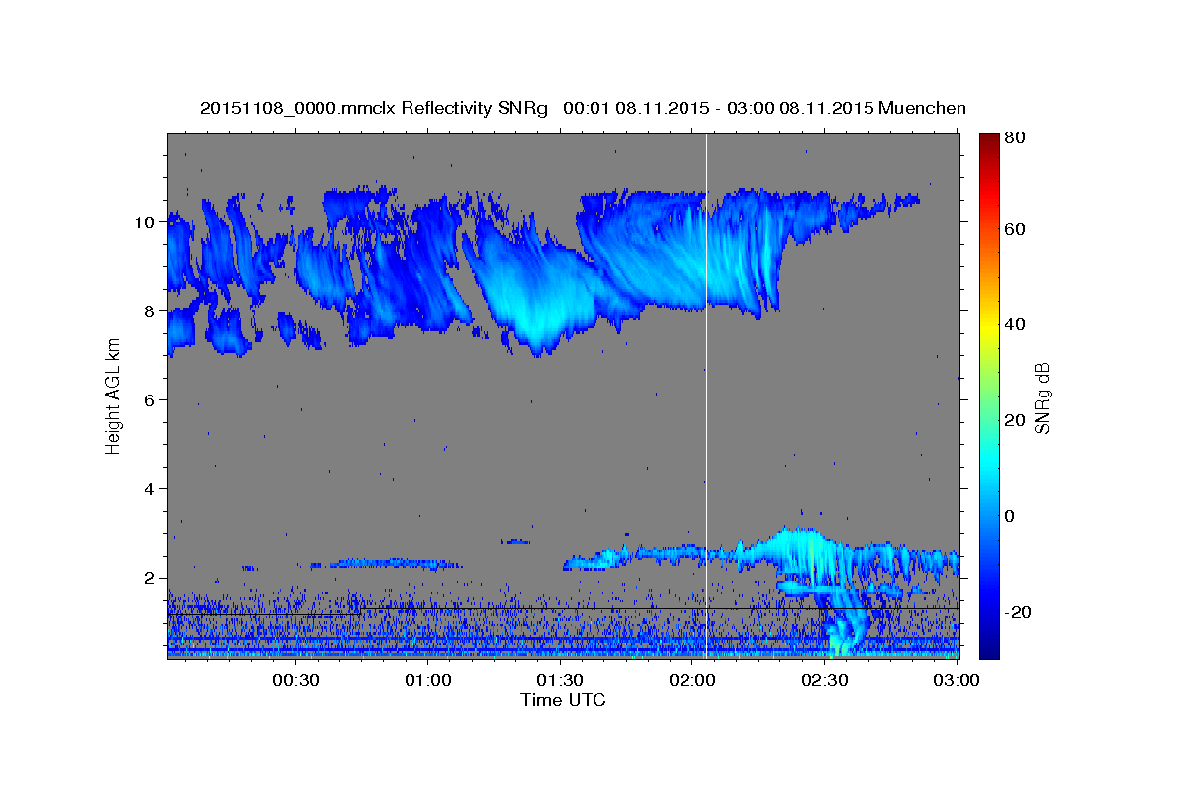1187x791 pixels.
Task: Click the 'Height AGL km' axis title
Action: click(113, 396)
